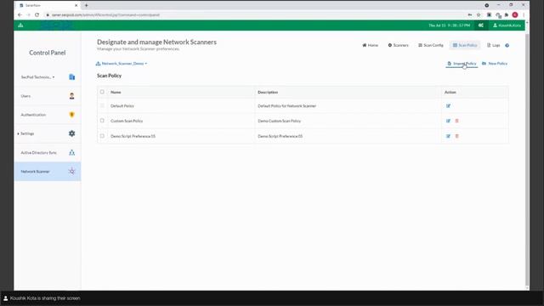Open the Koushik Kota user menu

(507, 25)
